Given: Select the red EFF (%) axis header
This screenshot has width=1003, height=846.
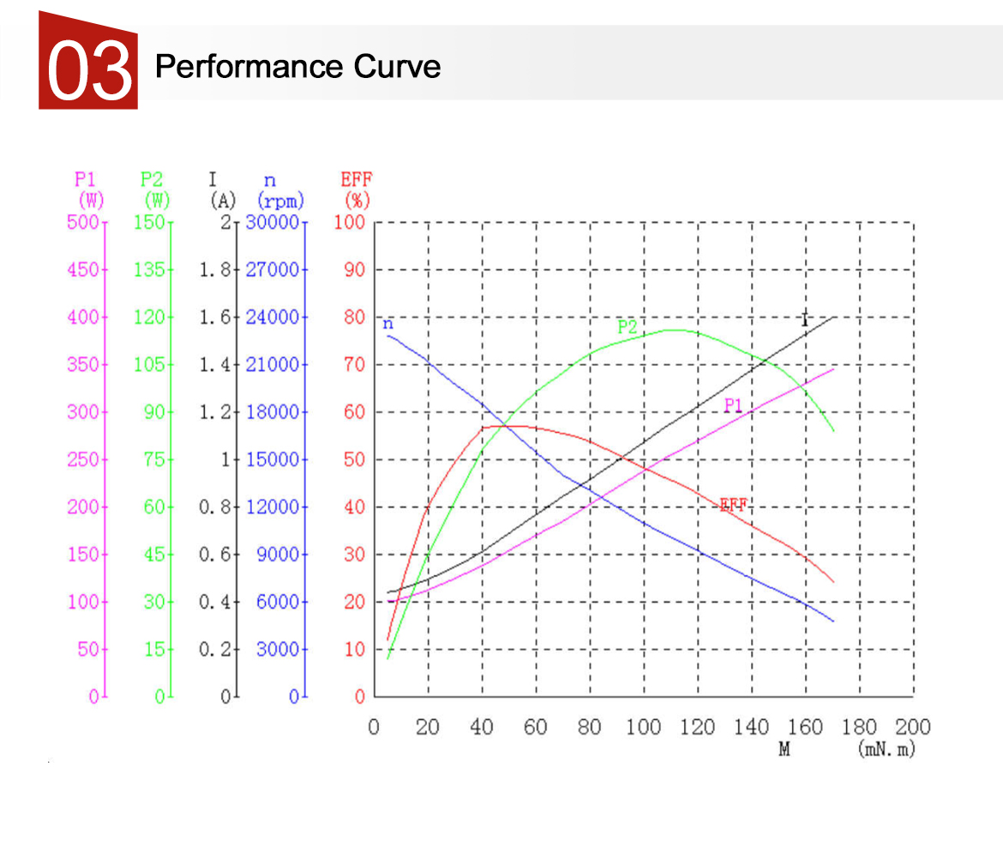Looking at the screenshot, I should point(357,190).
